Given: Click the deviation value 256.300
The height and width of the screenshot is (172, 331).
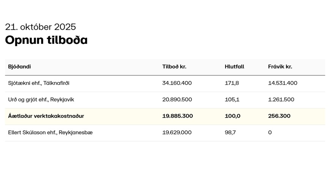Looking at the screenshot, I should pos(279,116).
